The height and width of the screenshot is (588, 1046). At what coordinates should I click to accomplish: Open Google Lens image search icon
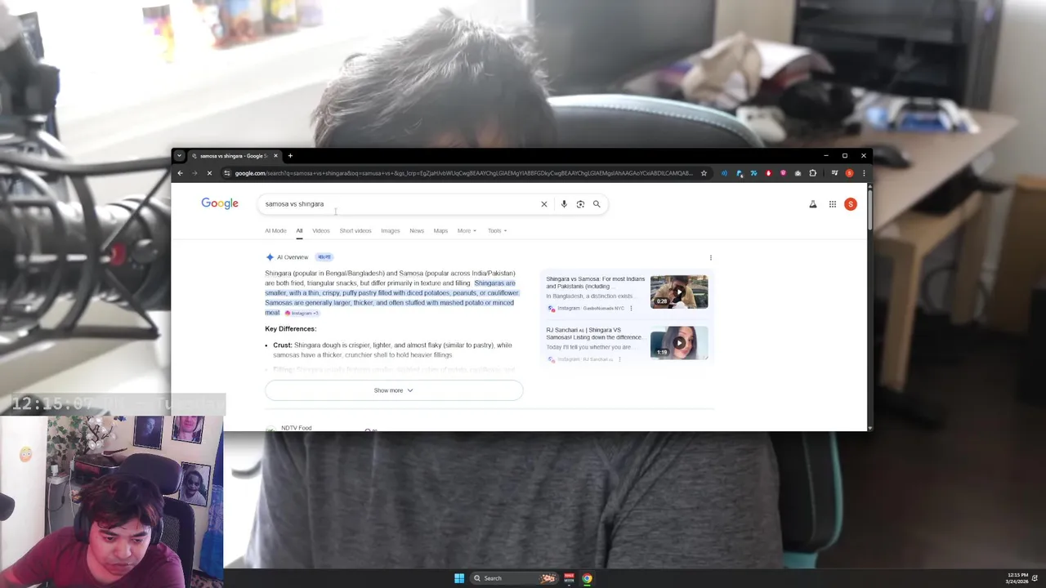pos(580,204)
